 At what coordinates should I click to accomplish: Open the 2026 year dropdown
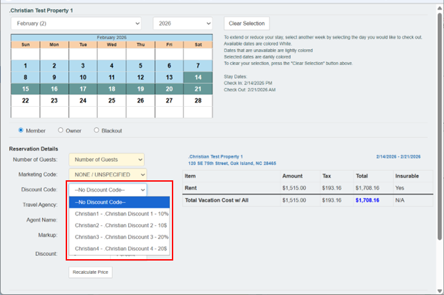(182, 23)
